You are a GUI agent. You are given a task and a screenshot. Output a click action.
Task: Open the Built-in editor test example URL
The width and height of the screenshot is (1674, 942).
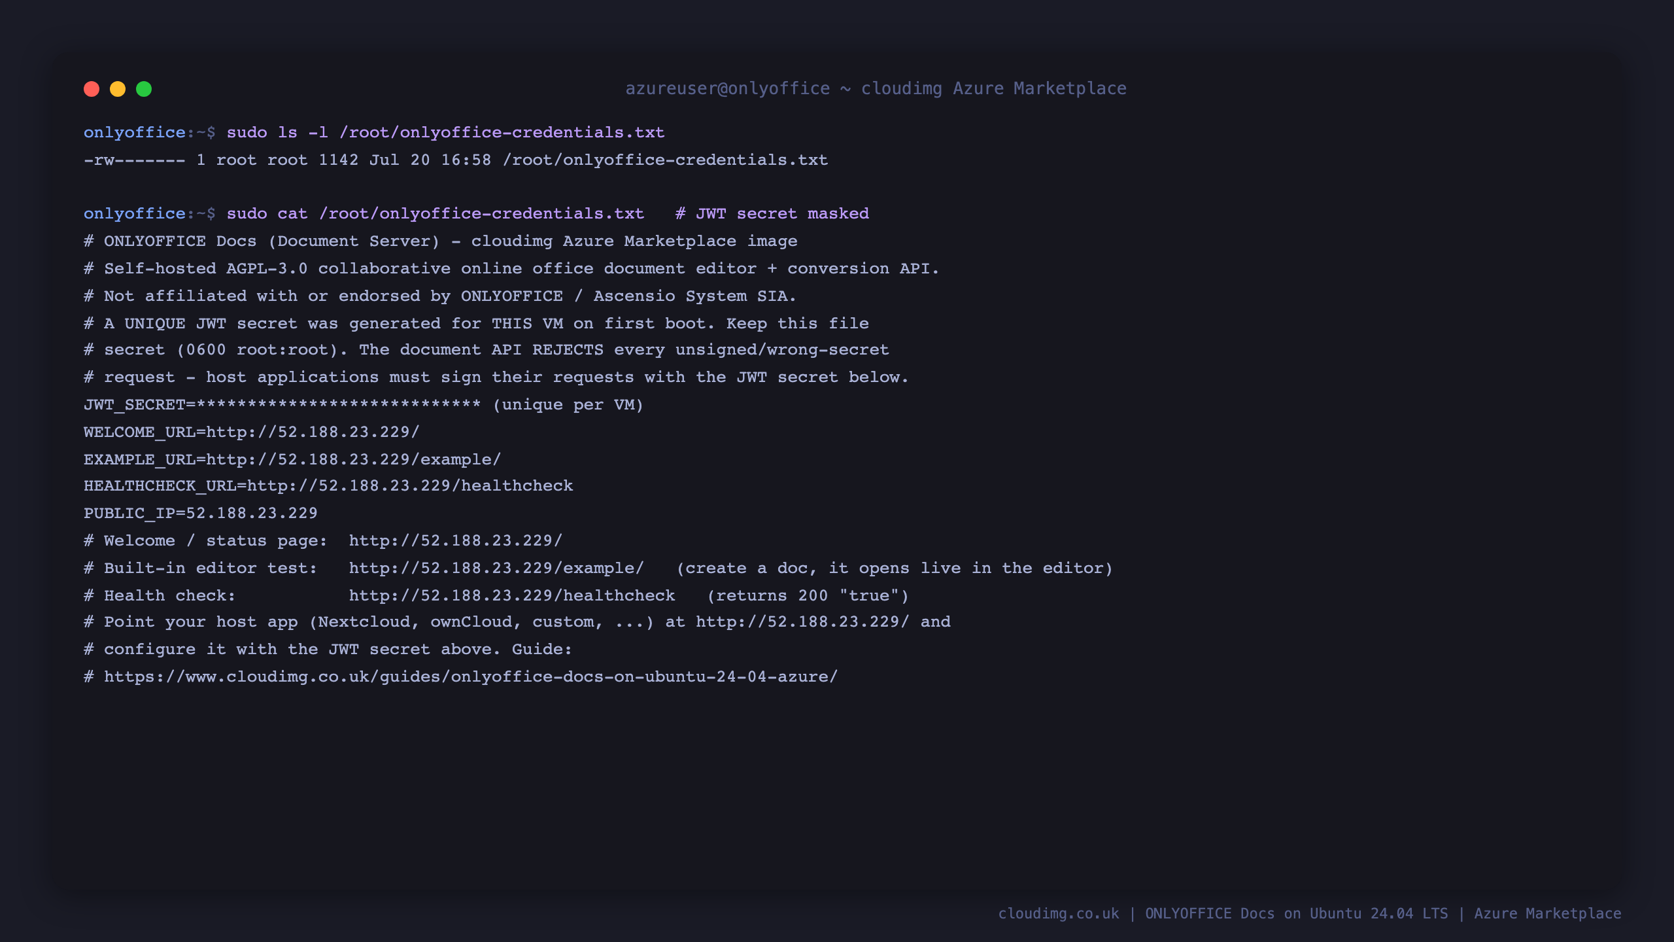pos(496,568)
